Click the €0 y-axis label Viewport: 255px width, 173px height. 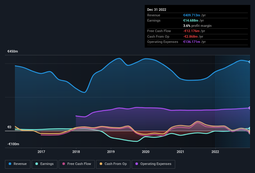coord(9,127)
